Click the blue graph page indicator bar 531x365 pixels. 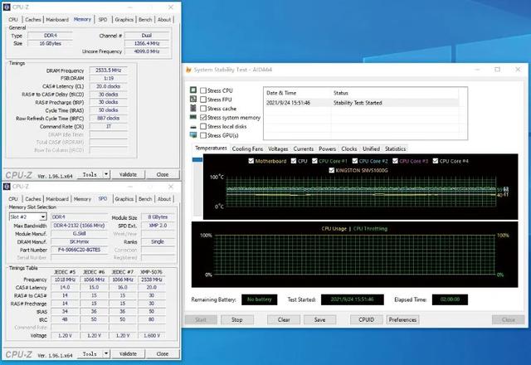pyautogui.click(x=197, y=160)
